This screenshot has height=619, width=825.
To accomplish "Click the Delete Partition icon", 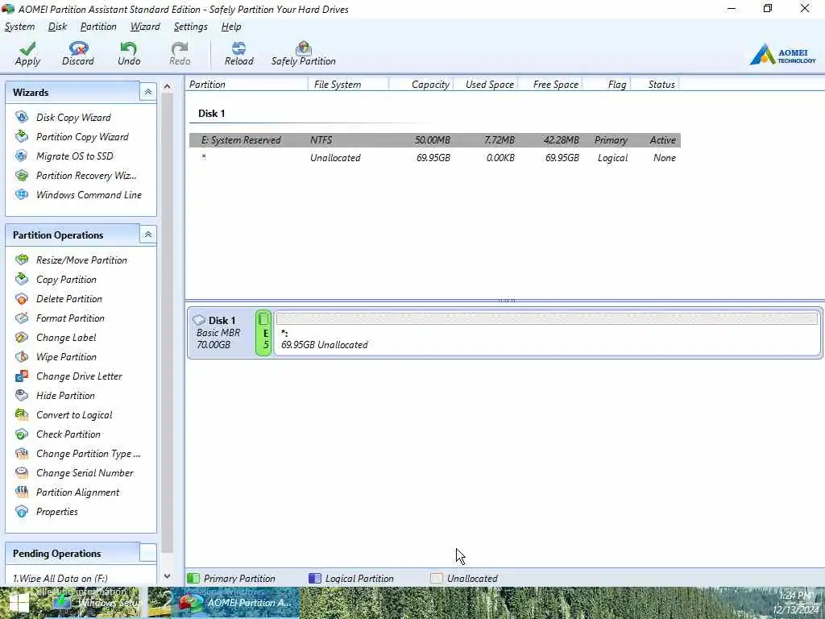I will tap(22, 298).
